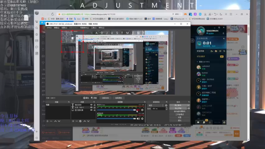Image resolution: width=265 pixels, height=149 pixels.
Task: Open chat window icon in League client
Action: tap(198, 122)
